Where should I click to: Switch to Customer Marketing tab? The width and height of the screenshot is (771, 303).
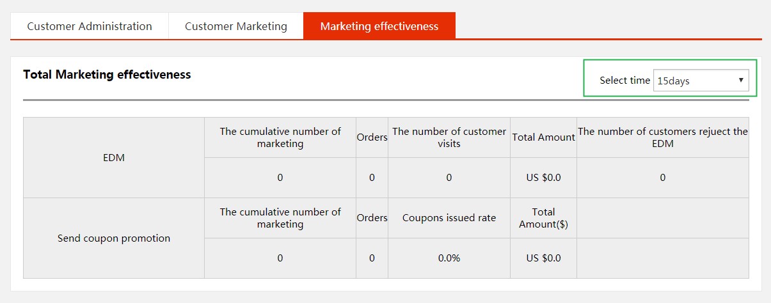[235, 26]
